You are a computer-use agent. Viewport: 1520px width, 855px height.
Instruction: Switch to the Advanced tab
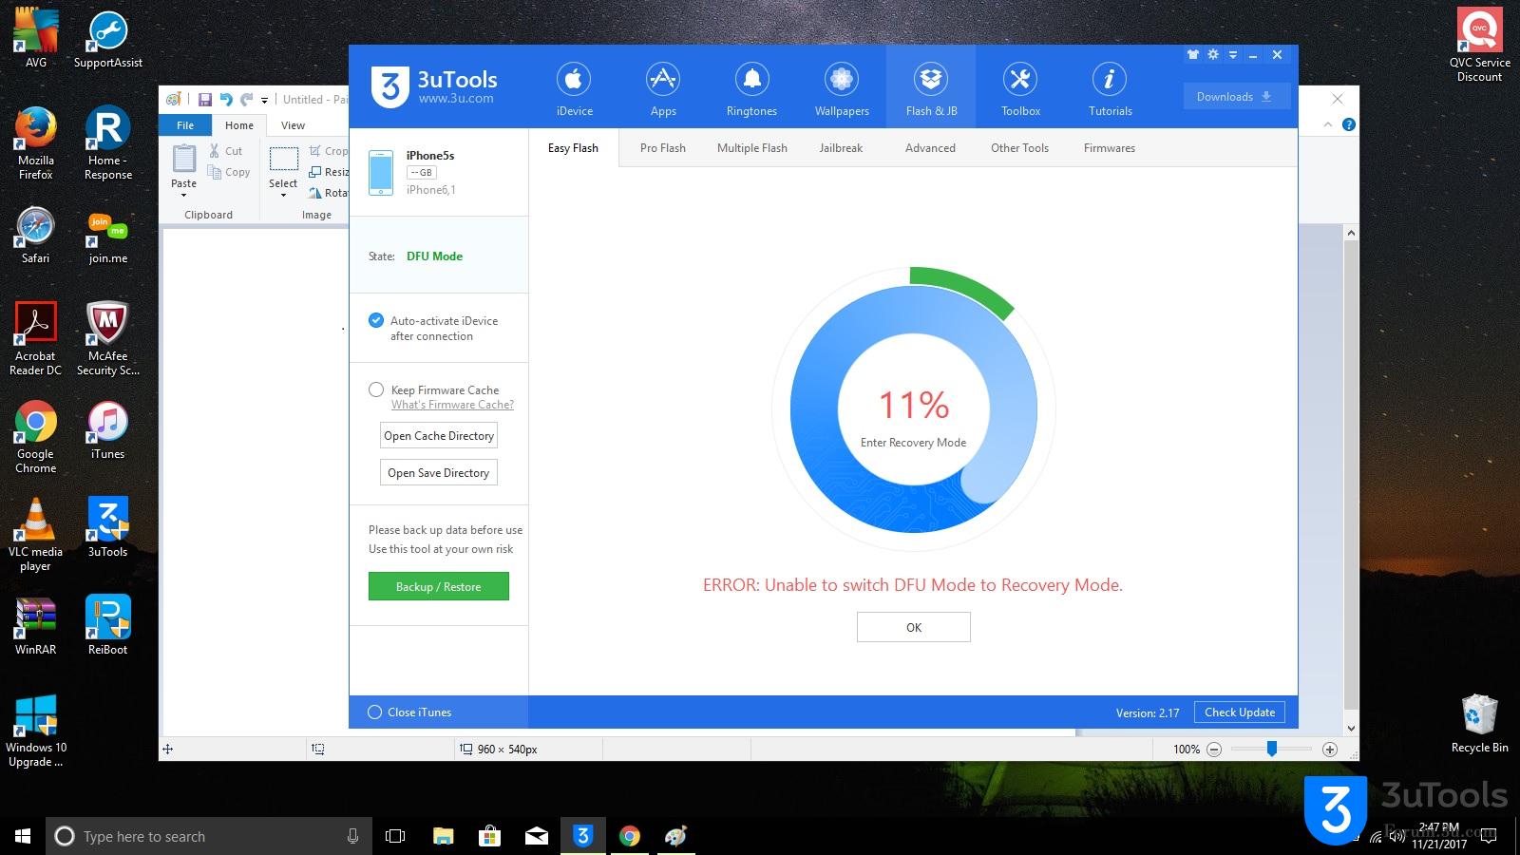pyautogui.click(x=930, y=148)
